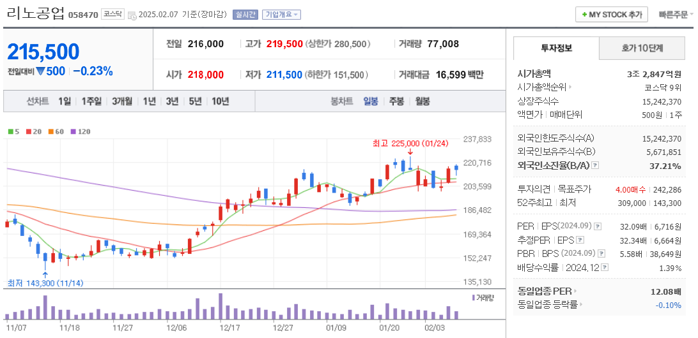Select the 주봉 weekly candle chart
698x338 pixels.
(397, 101)
